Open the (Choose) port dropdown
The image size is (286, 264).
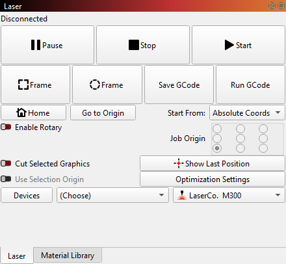(112, 195)
